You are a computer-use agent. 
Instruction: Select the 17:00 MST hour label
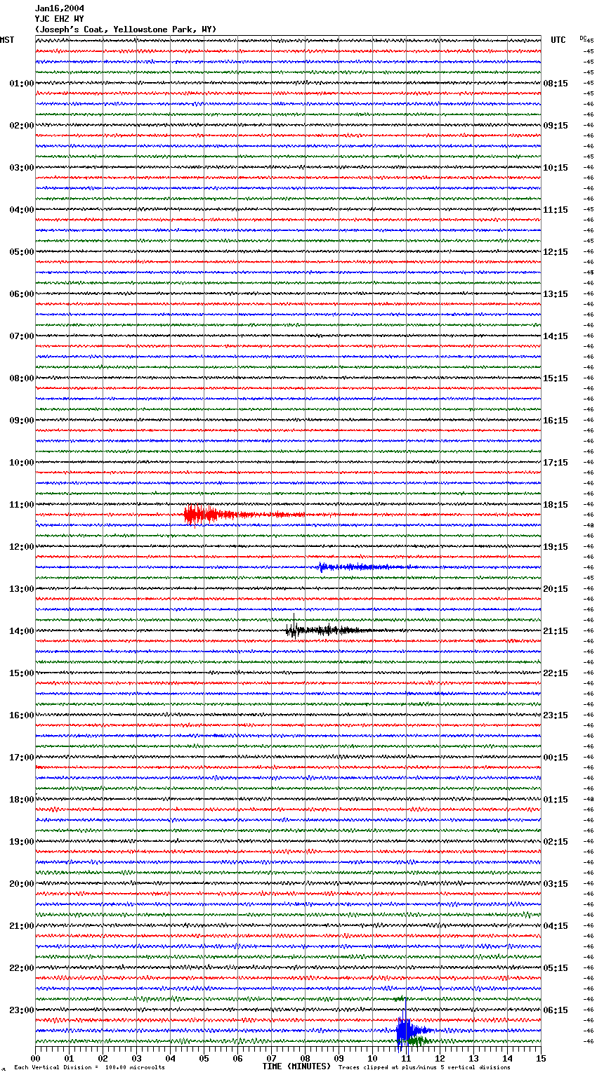22,758
